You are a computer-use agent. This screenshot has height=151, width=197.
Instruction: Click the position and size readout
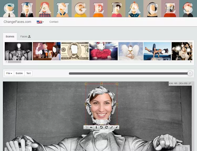[180, 83]
